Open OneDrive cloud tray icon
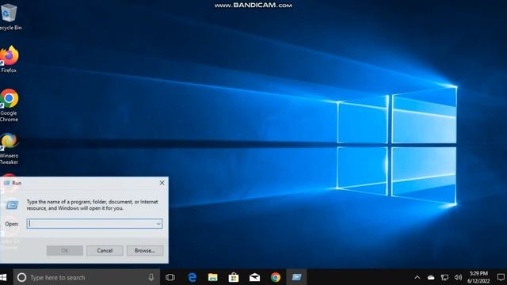Screen dimensions: 507x285 click(x=431, y=277)
